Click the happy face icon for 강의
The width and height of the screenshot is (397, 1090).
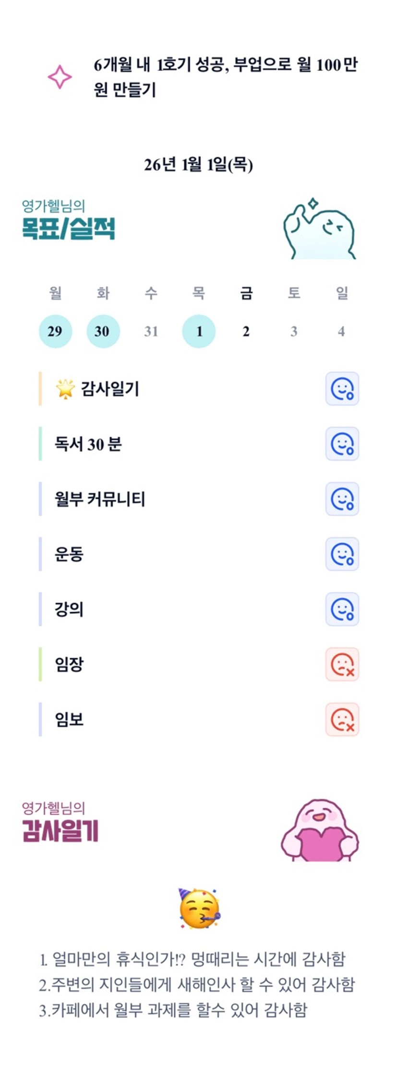[x=342, y=609]
